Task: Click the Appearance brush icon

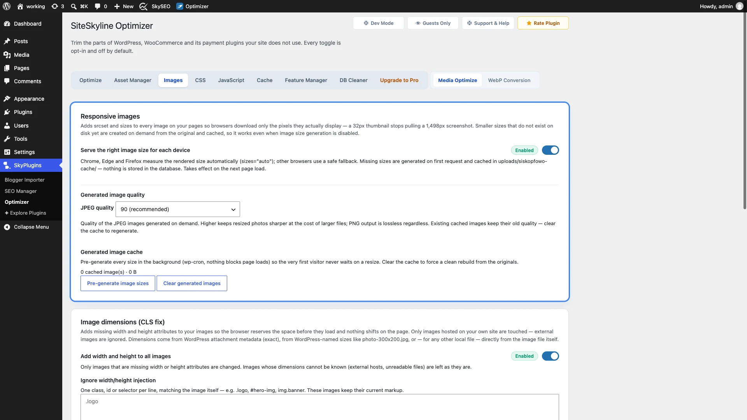Action: point(7,99)
